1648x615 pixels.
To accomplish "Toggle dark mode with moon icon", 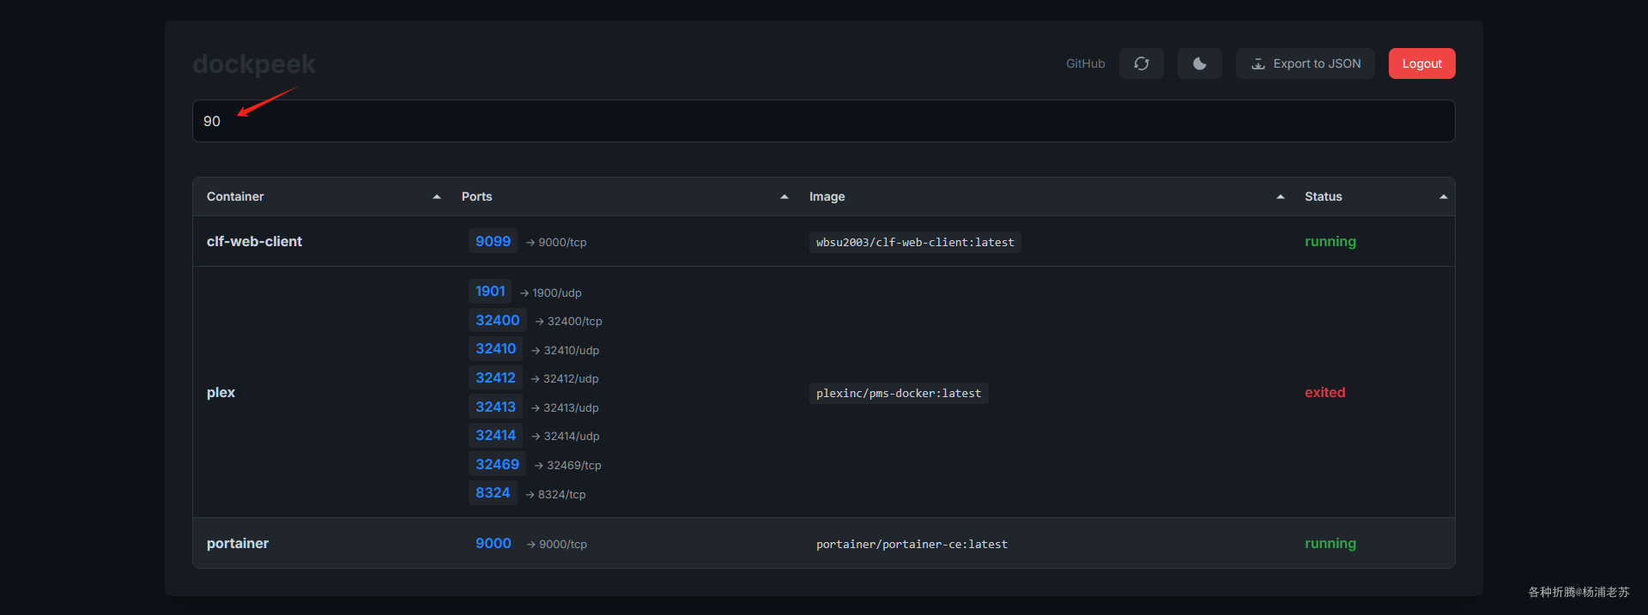I will (1199, 63).
